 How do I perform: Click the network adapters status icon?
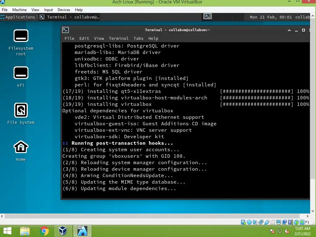pyautogui.click(x=261, y=222)
